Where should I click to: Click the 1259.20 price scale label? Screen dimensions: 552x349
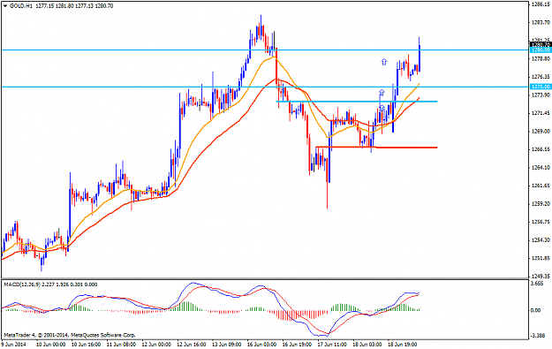pos(541,204)
